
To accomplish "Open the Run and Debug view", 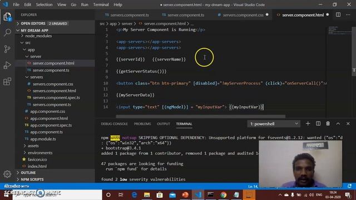I will [x=7, y=65].
